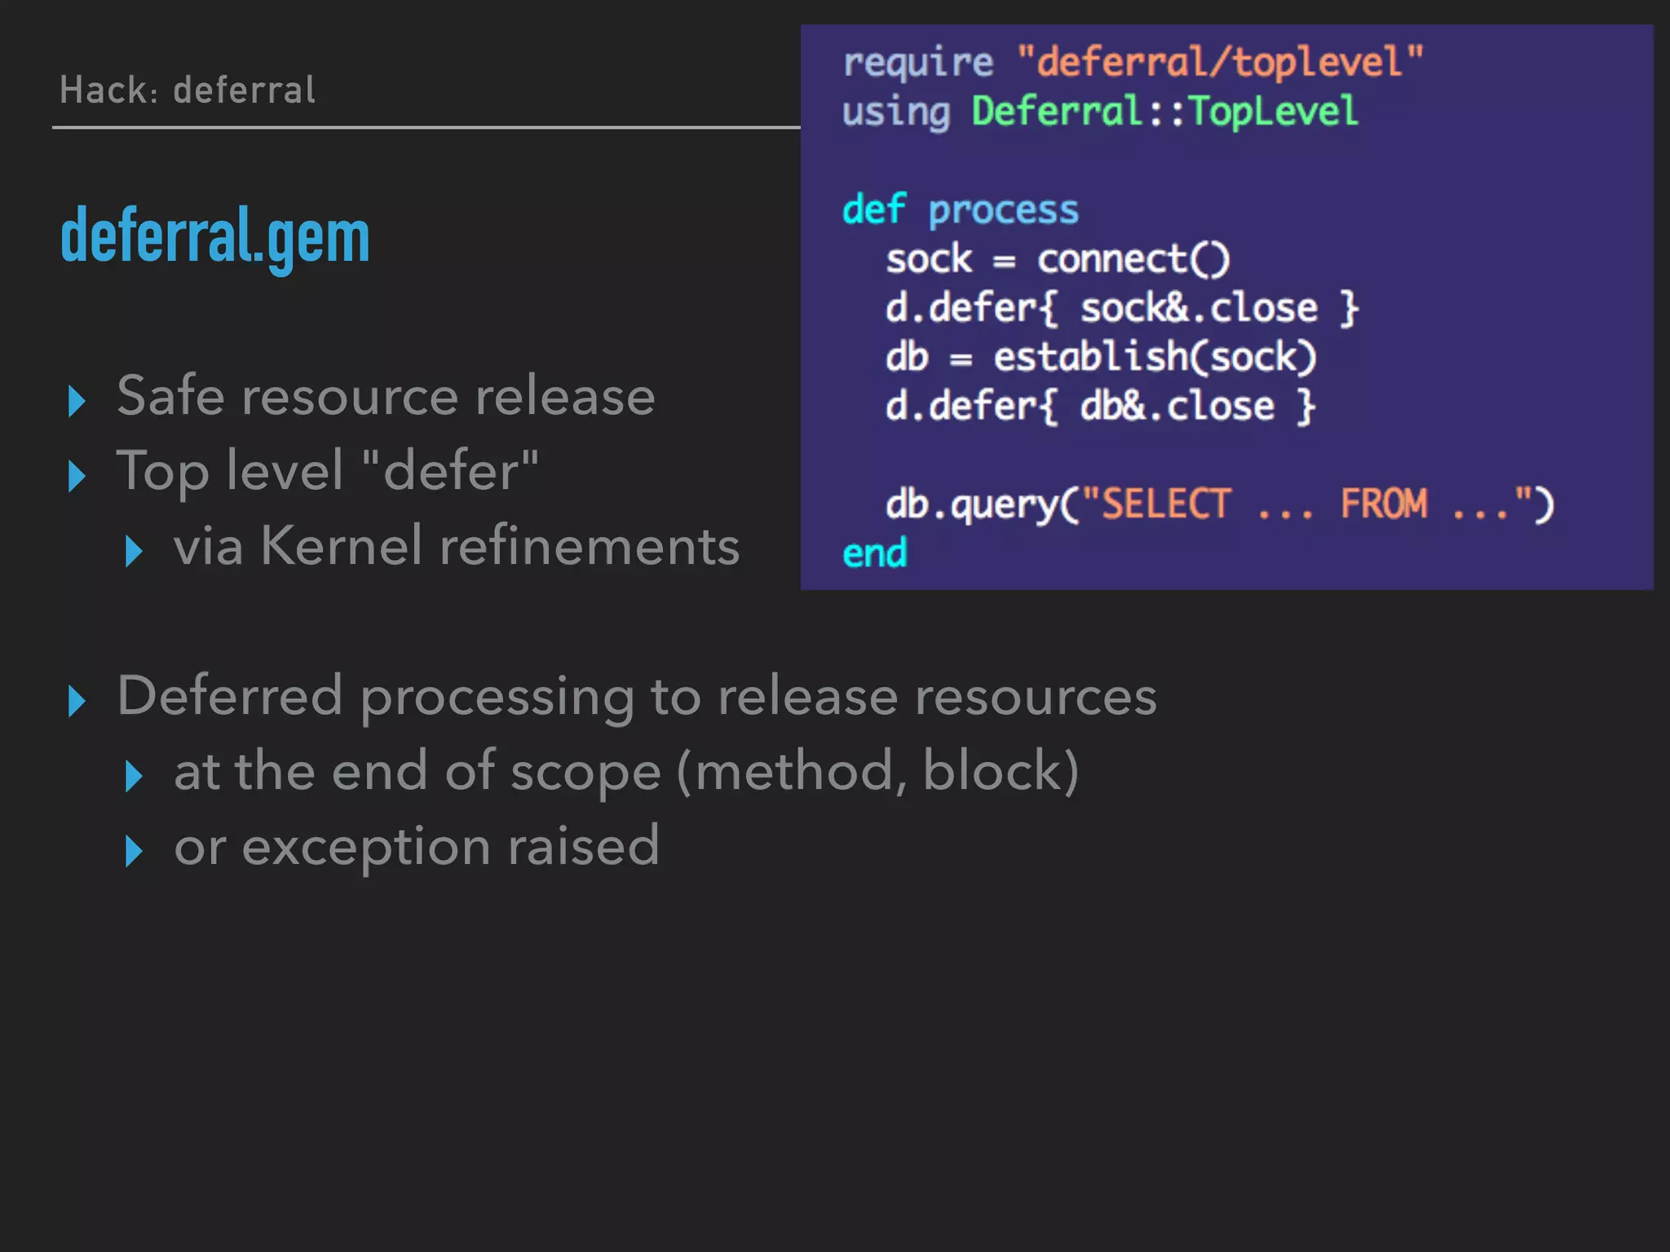Click the "Deferred processing to release resources" line
This screenshot has height=1252, width=1670.
click(x=637, y=697)
